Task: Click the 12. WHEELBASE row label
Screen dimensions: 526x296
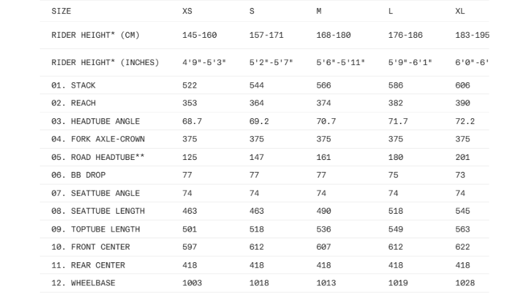Action: (x=83, y=283)
